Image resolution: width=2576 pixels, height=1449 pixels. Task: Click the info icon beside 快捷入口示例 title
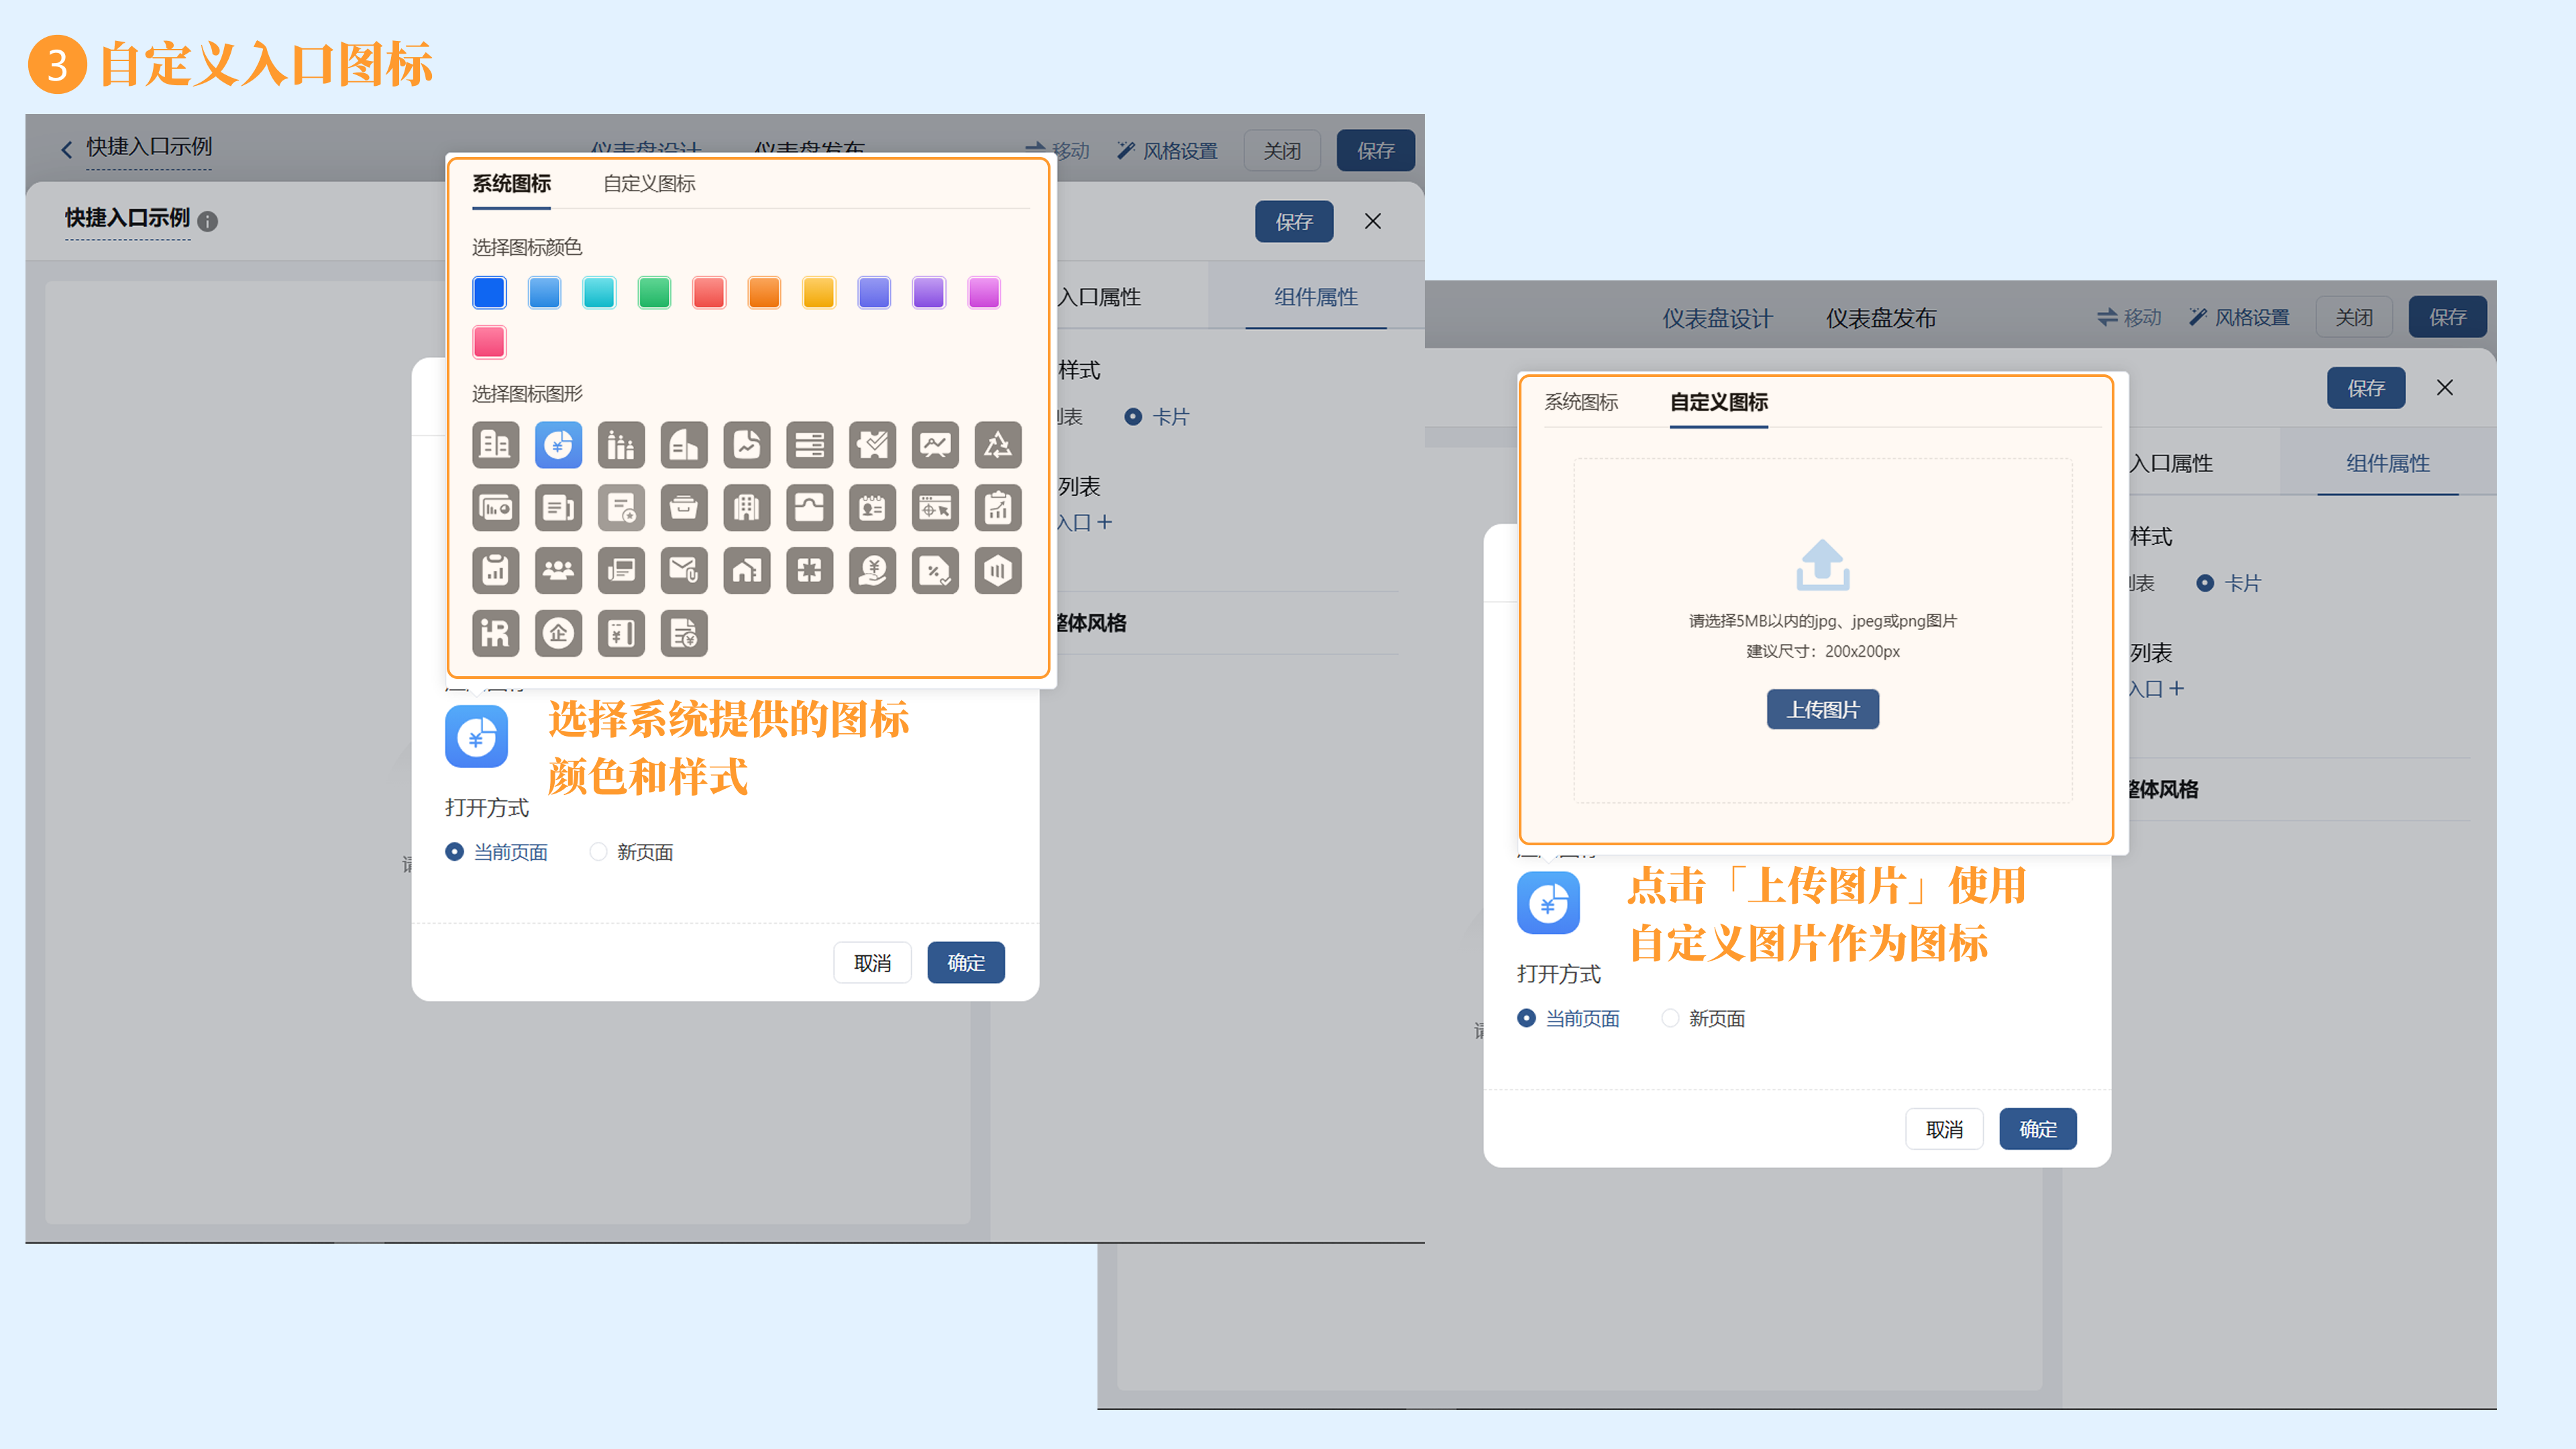207,221
